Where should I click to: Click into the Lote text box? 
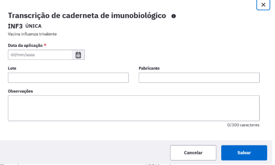(x=68, y=78)
